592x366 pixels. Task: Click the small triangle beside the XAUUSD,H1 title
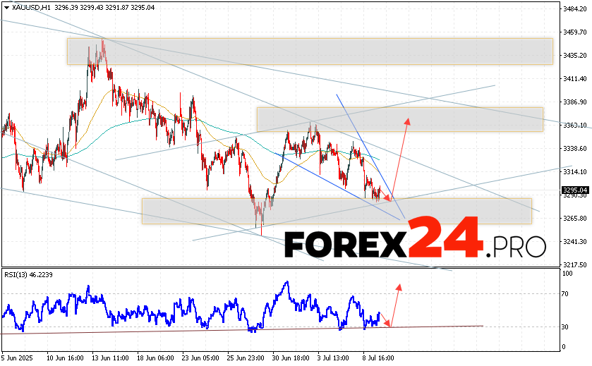(x=4, y=6)
